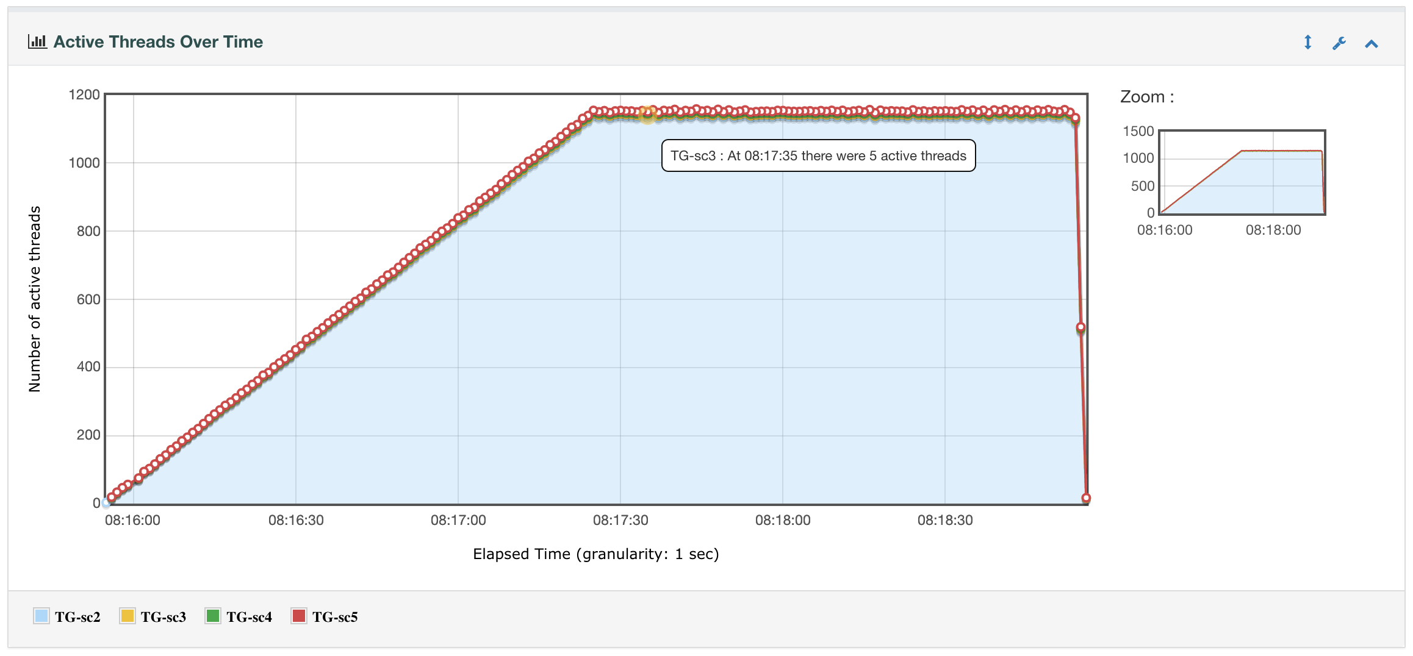Viewport: 1413px width, 656px height.
Task: Click the highlighted yellow data point at 08:17:35
Action: pyautogui.click(x=647, y=115)
